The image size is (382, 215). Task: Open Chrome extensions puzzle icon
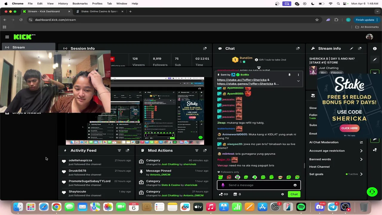[x=336, y=20]
